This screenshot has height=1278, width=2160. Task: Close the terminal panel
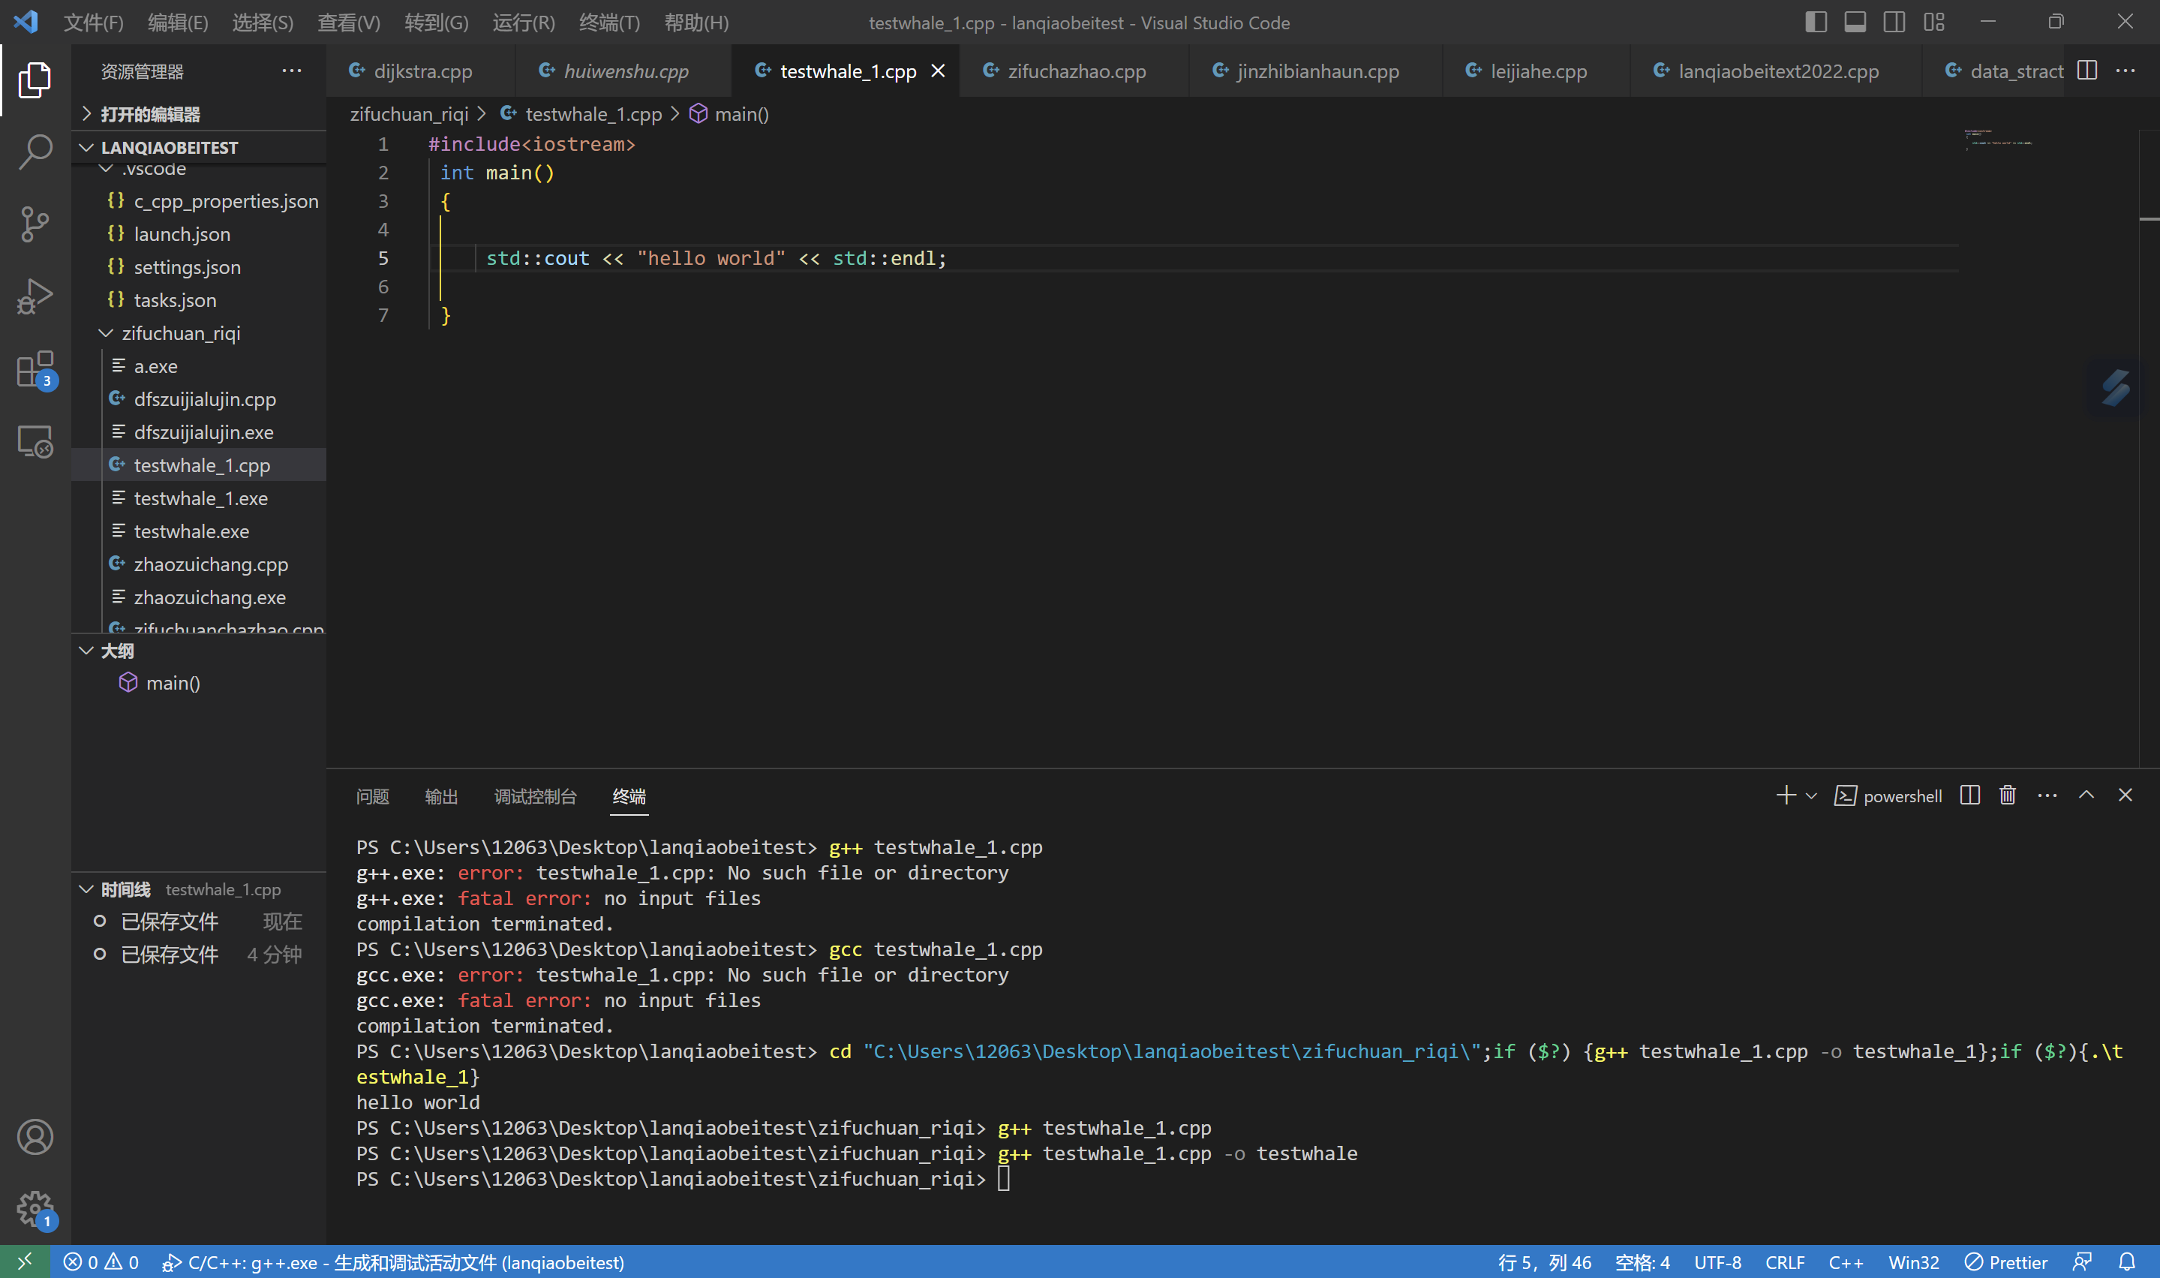pyautogui.click(x=2125, y=795)
